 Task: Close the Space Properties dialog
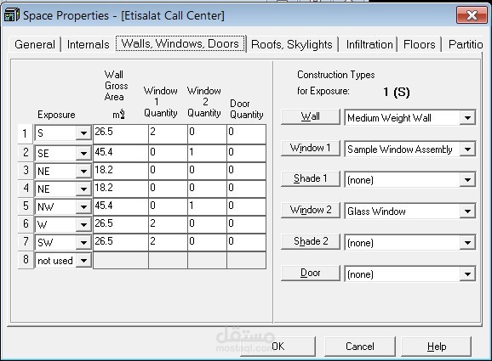[472, 15]
